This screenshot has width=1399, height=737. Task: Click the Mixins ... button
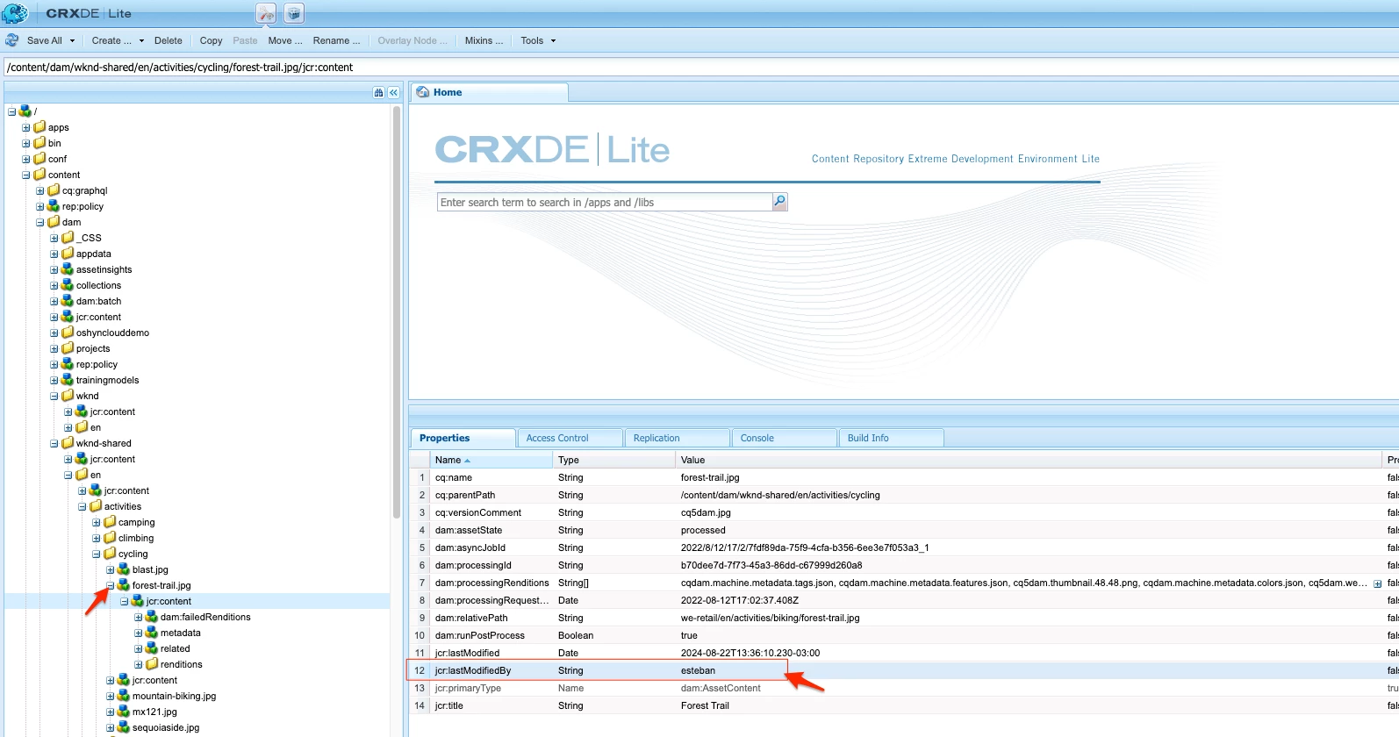tap(484, 40)
